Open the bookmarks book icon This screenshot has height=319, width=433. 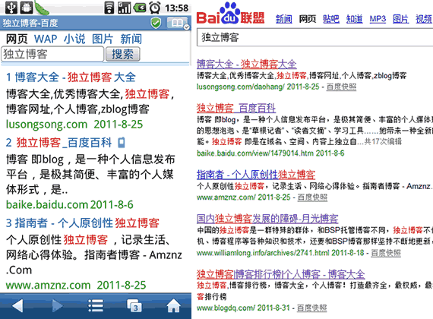pyautogui.click(x=177, y=23)
